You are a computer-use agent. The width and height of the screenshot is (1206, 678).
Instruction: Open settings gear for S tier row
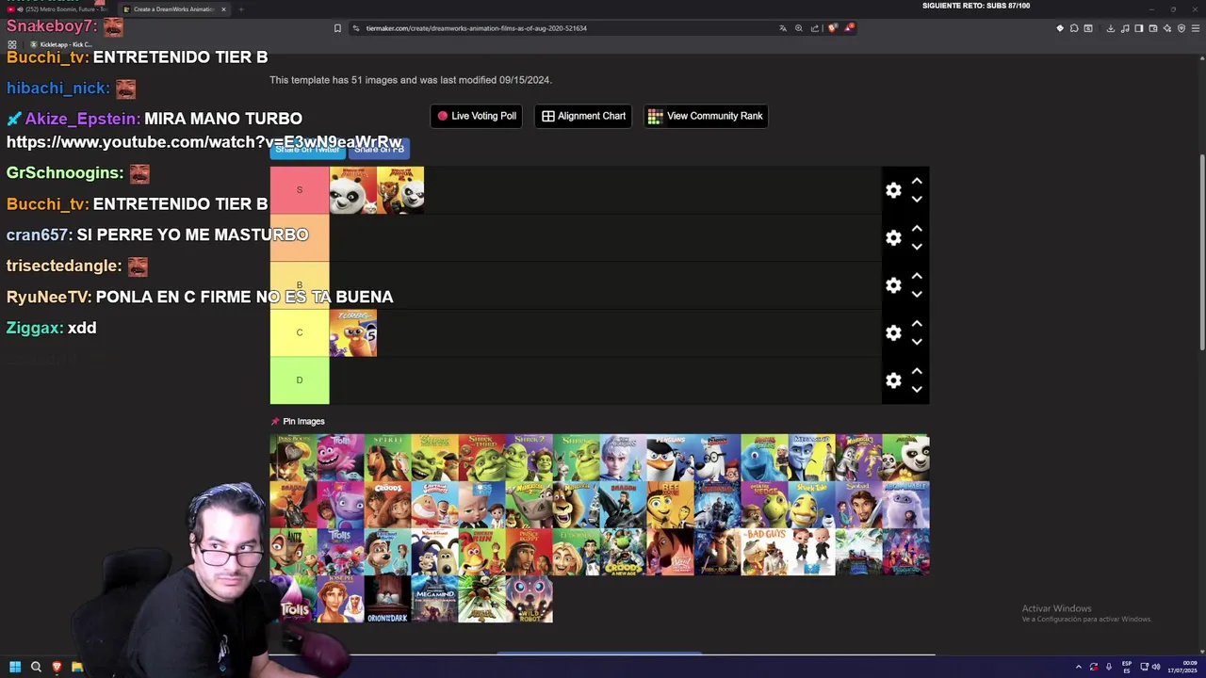[x=893, y=190]
